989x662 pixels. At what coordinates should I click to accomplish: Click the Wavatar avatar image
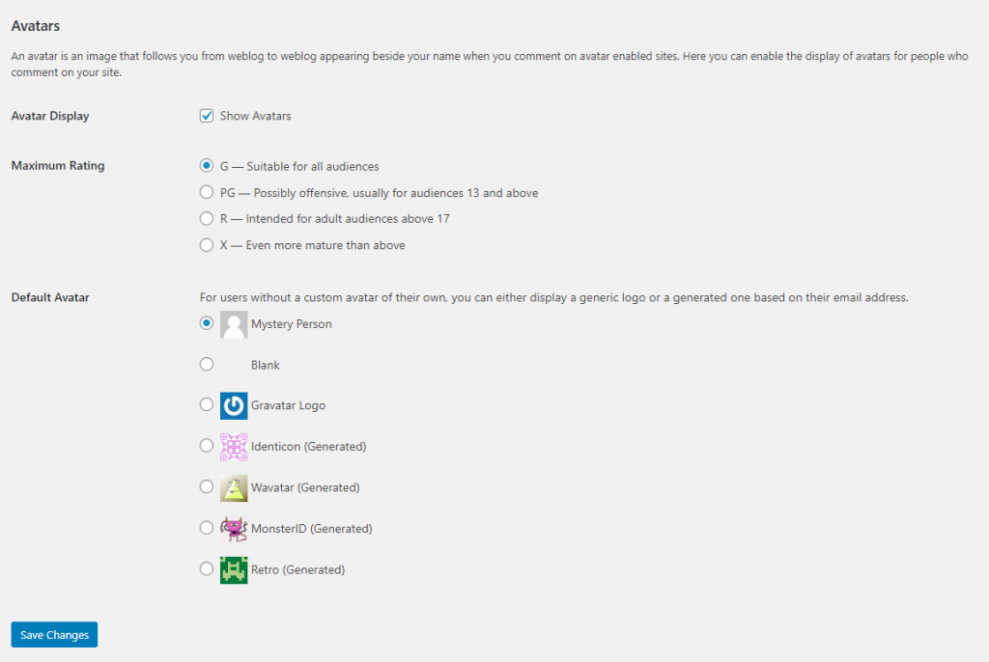coord(234,487)
